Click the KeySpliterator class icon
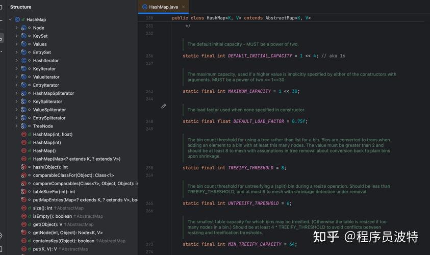Viewport: 430px width, 255px height. 24,101
